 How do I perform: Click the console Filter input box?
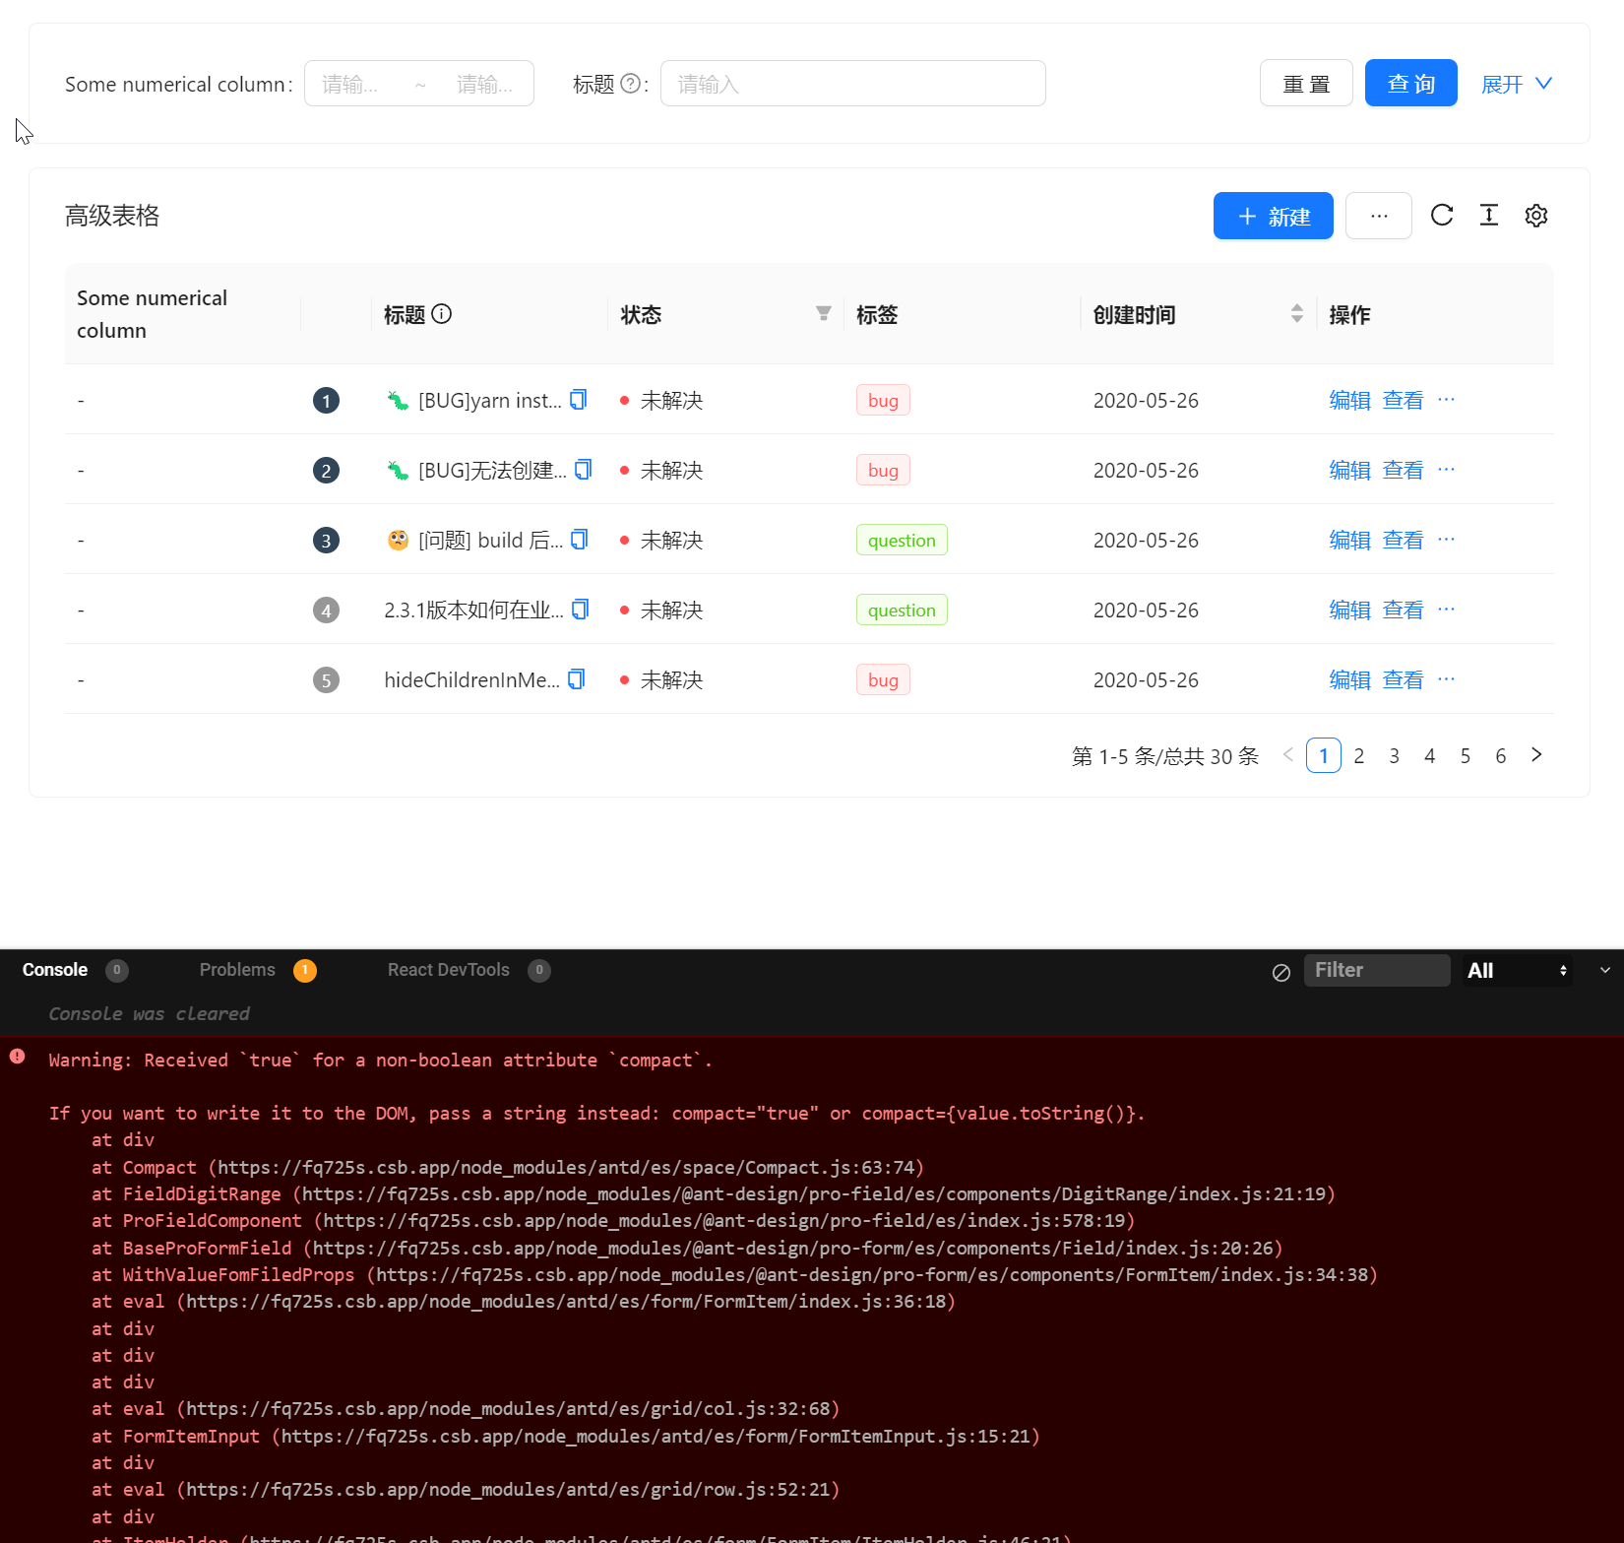point(1377,970)
